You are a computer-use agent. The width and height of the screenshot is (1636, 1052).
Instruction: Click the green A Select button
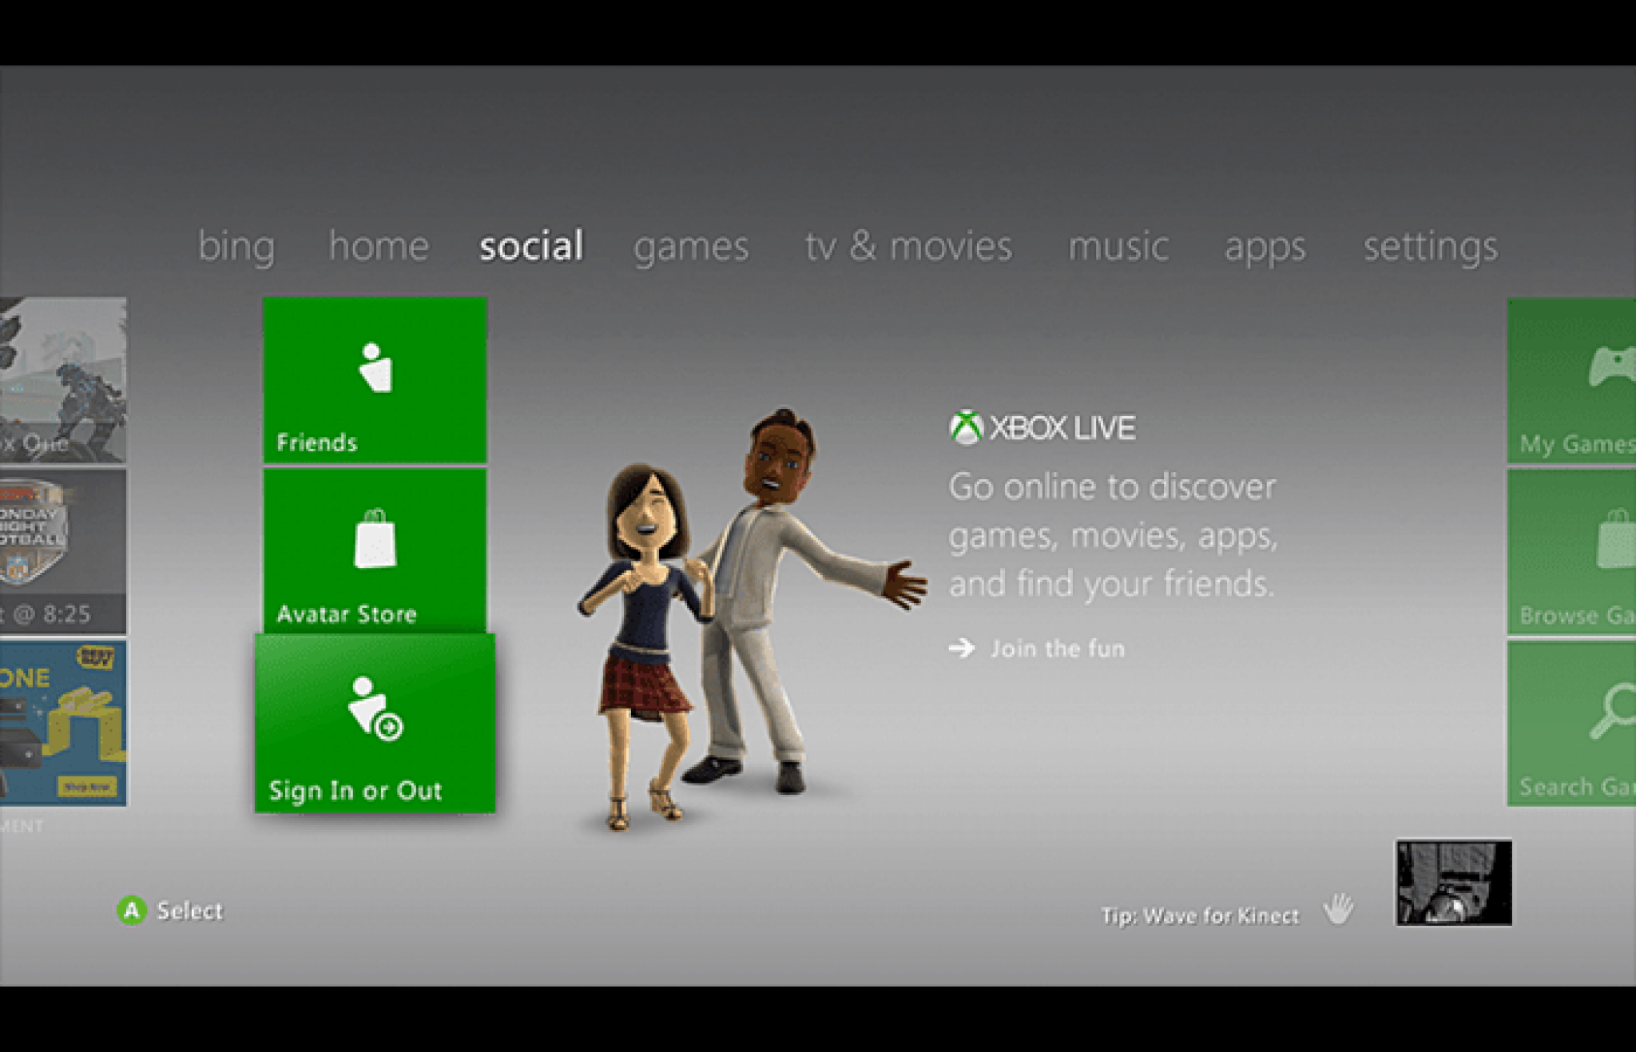tap(132, 911)
